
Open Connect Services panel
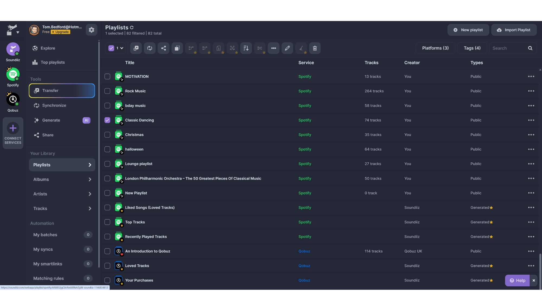point(13,133)
